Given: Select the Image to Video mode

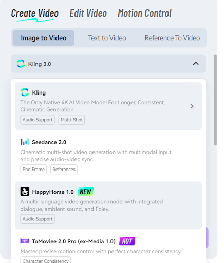Looking at the screenshot, I should tap(44, 38).
